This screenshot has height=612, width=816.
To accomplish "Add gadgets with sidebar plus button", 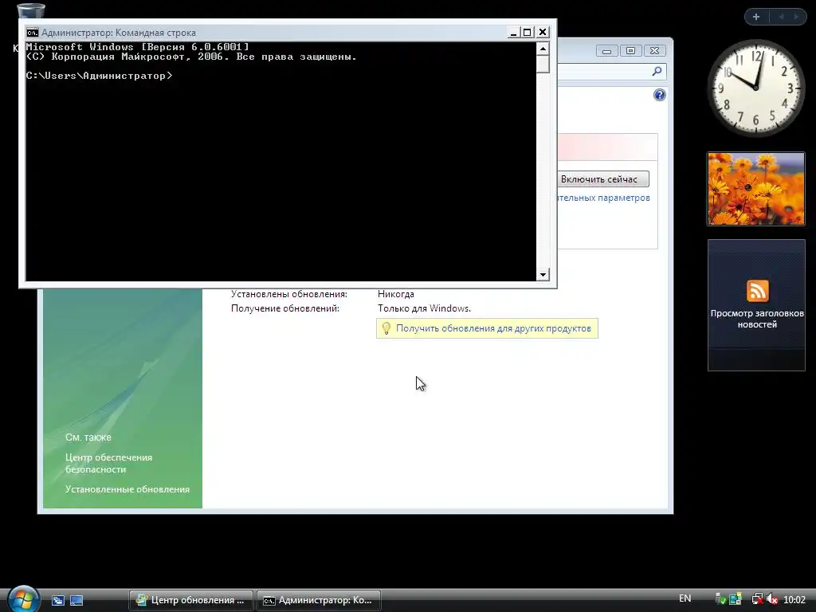I will pyautogui.click(x=756, y=17).
